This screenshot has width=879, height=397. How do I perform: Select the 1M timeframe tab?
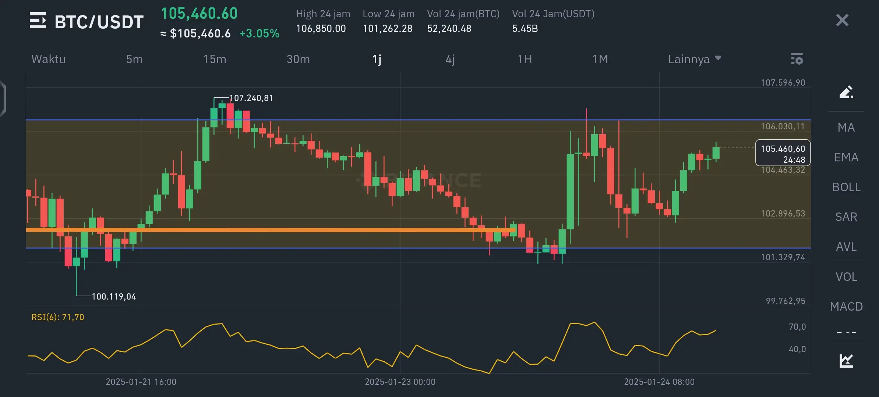(x=600, y=59)
